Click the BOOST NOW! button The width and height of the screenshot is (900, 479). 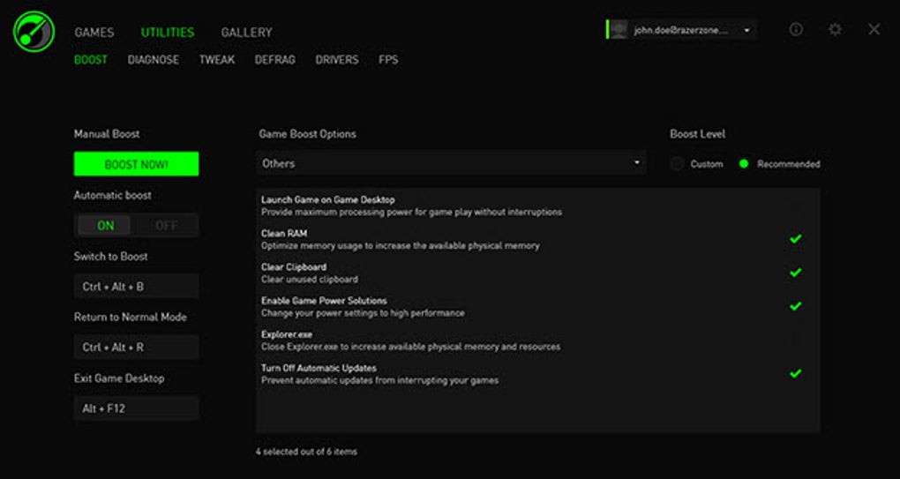[136, 164]
